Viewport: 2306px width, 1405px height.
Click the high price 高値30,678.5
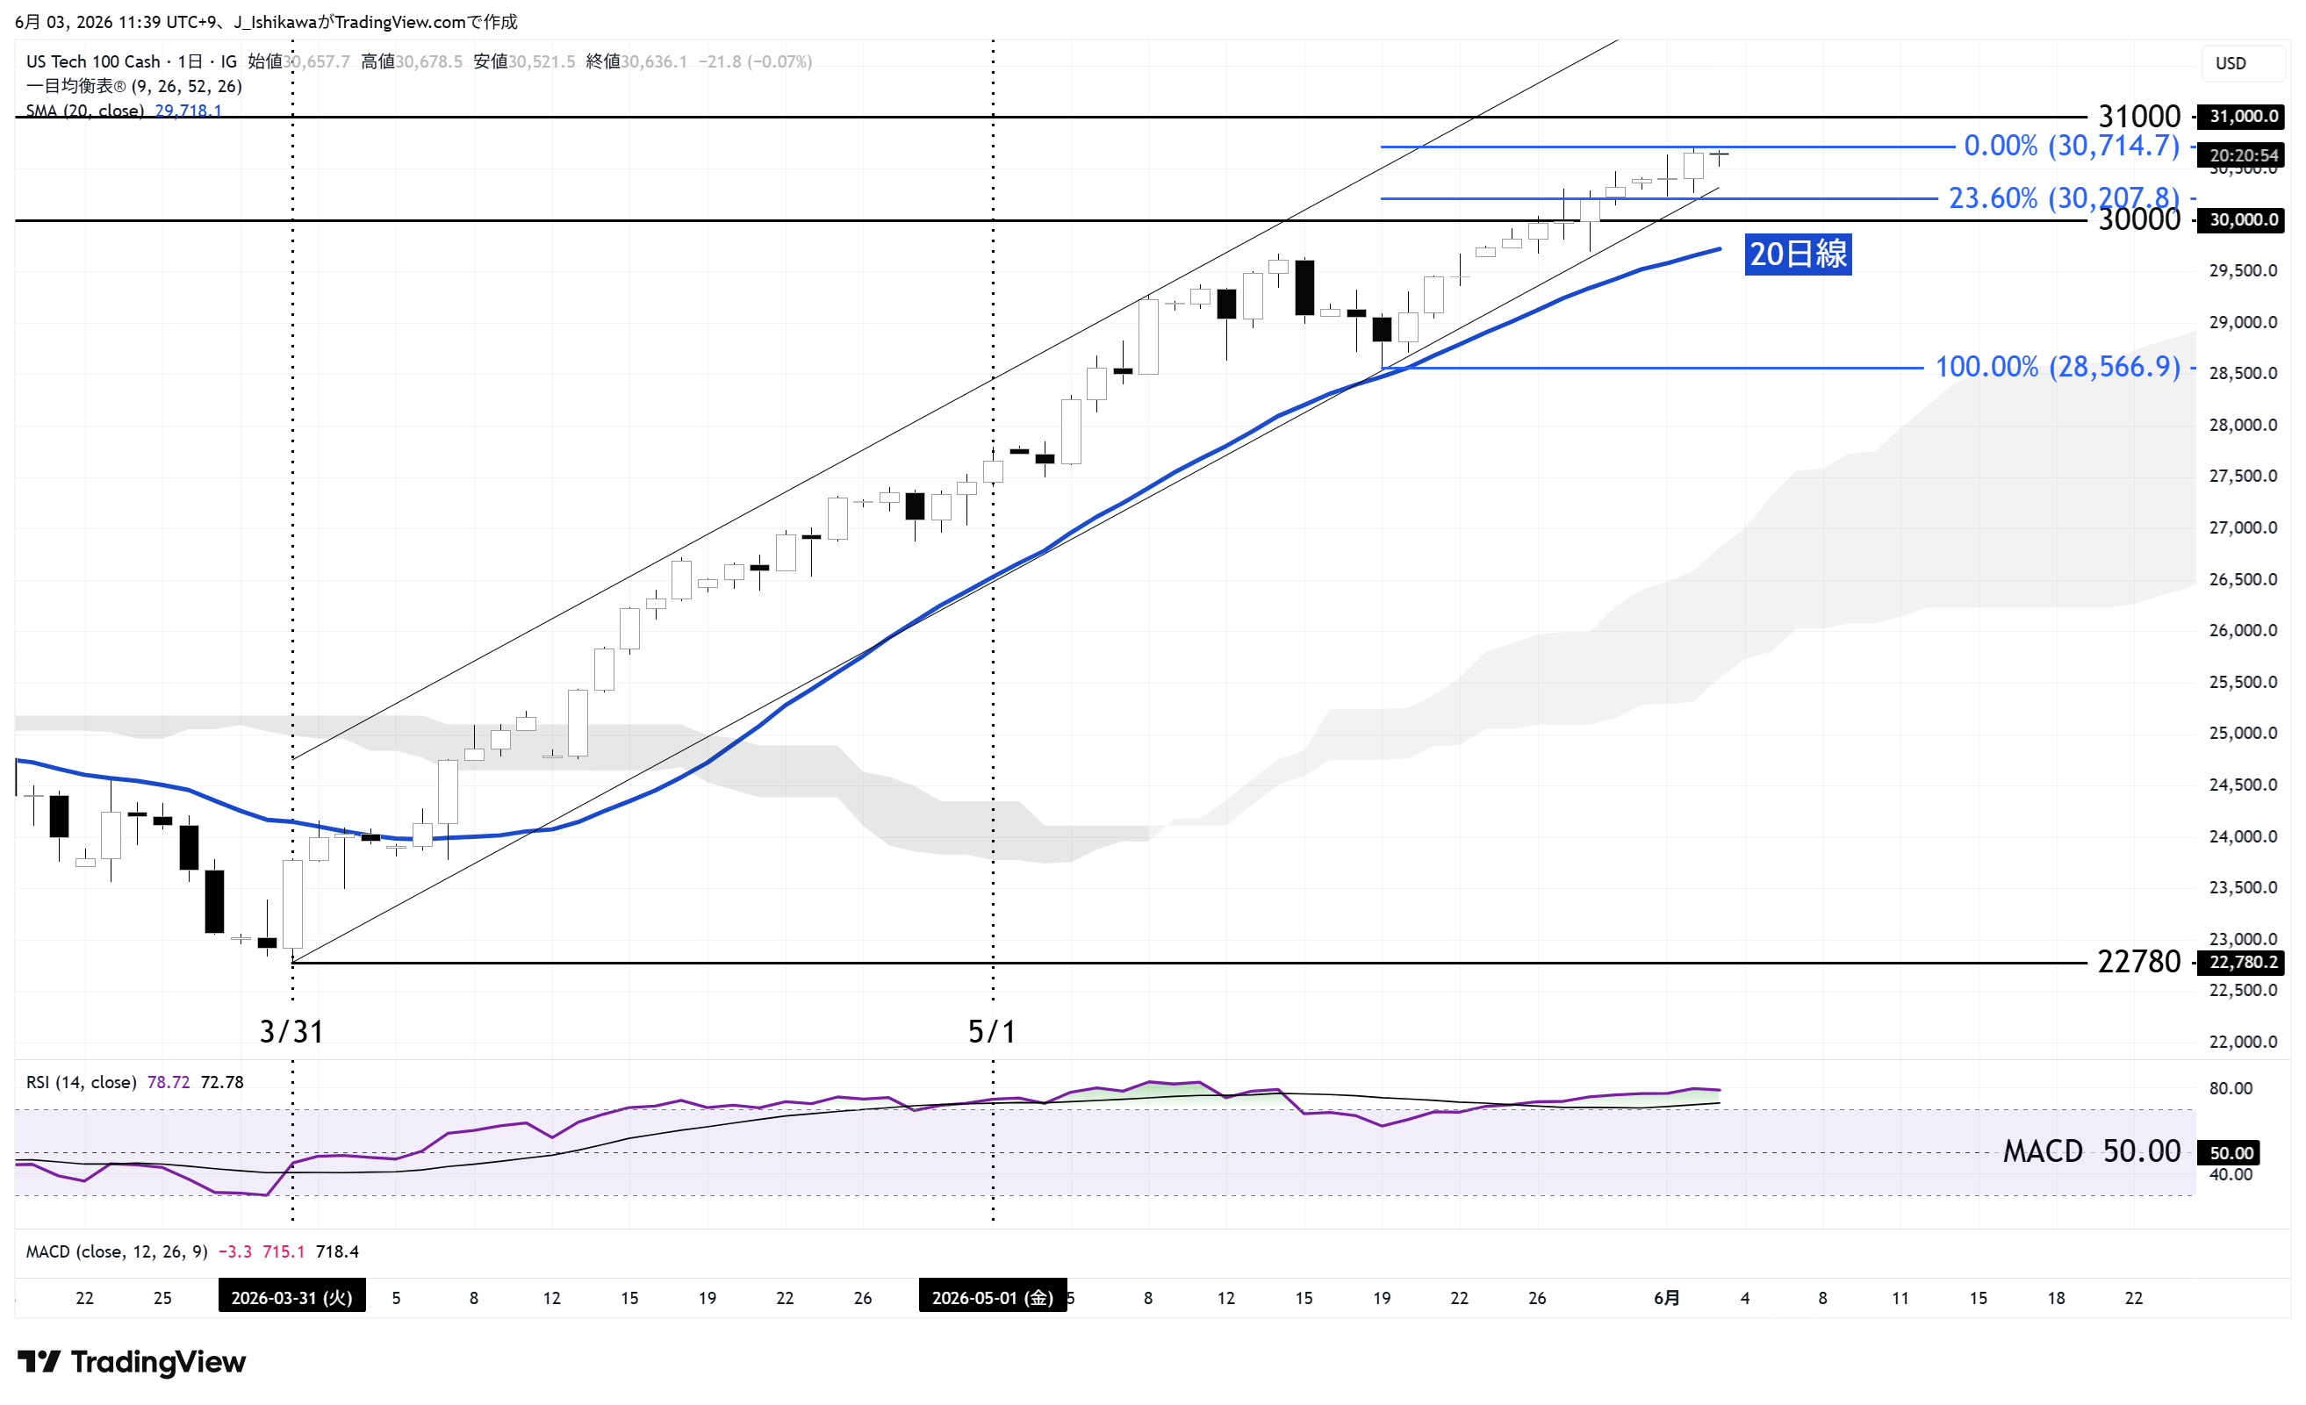pos(412,61)
